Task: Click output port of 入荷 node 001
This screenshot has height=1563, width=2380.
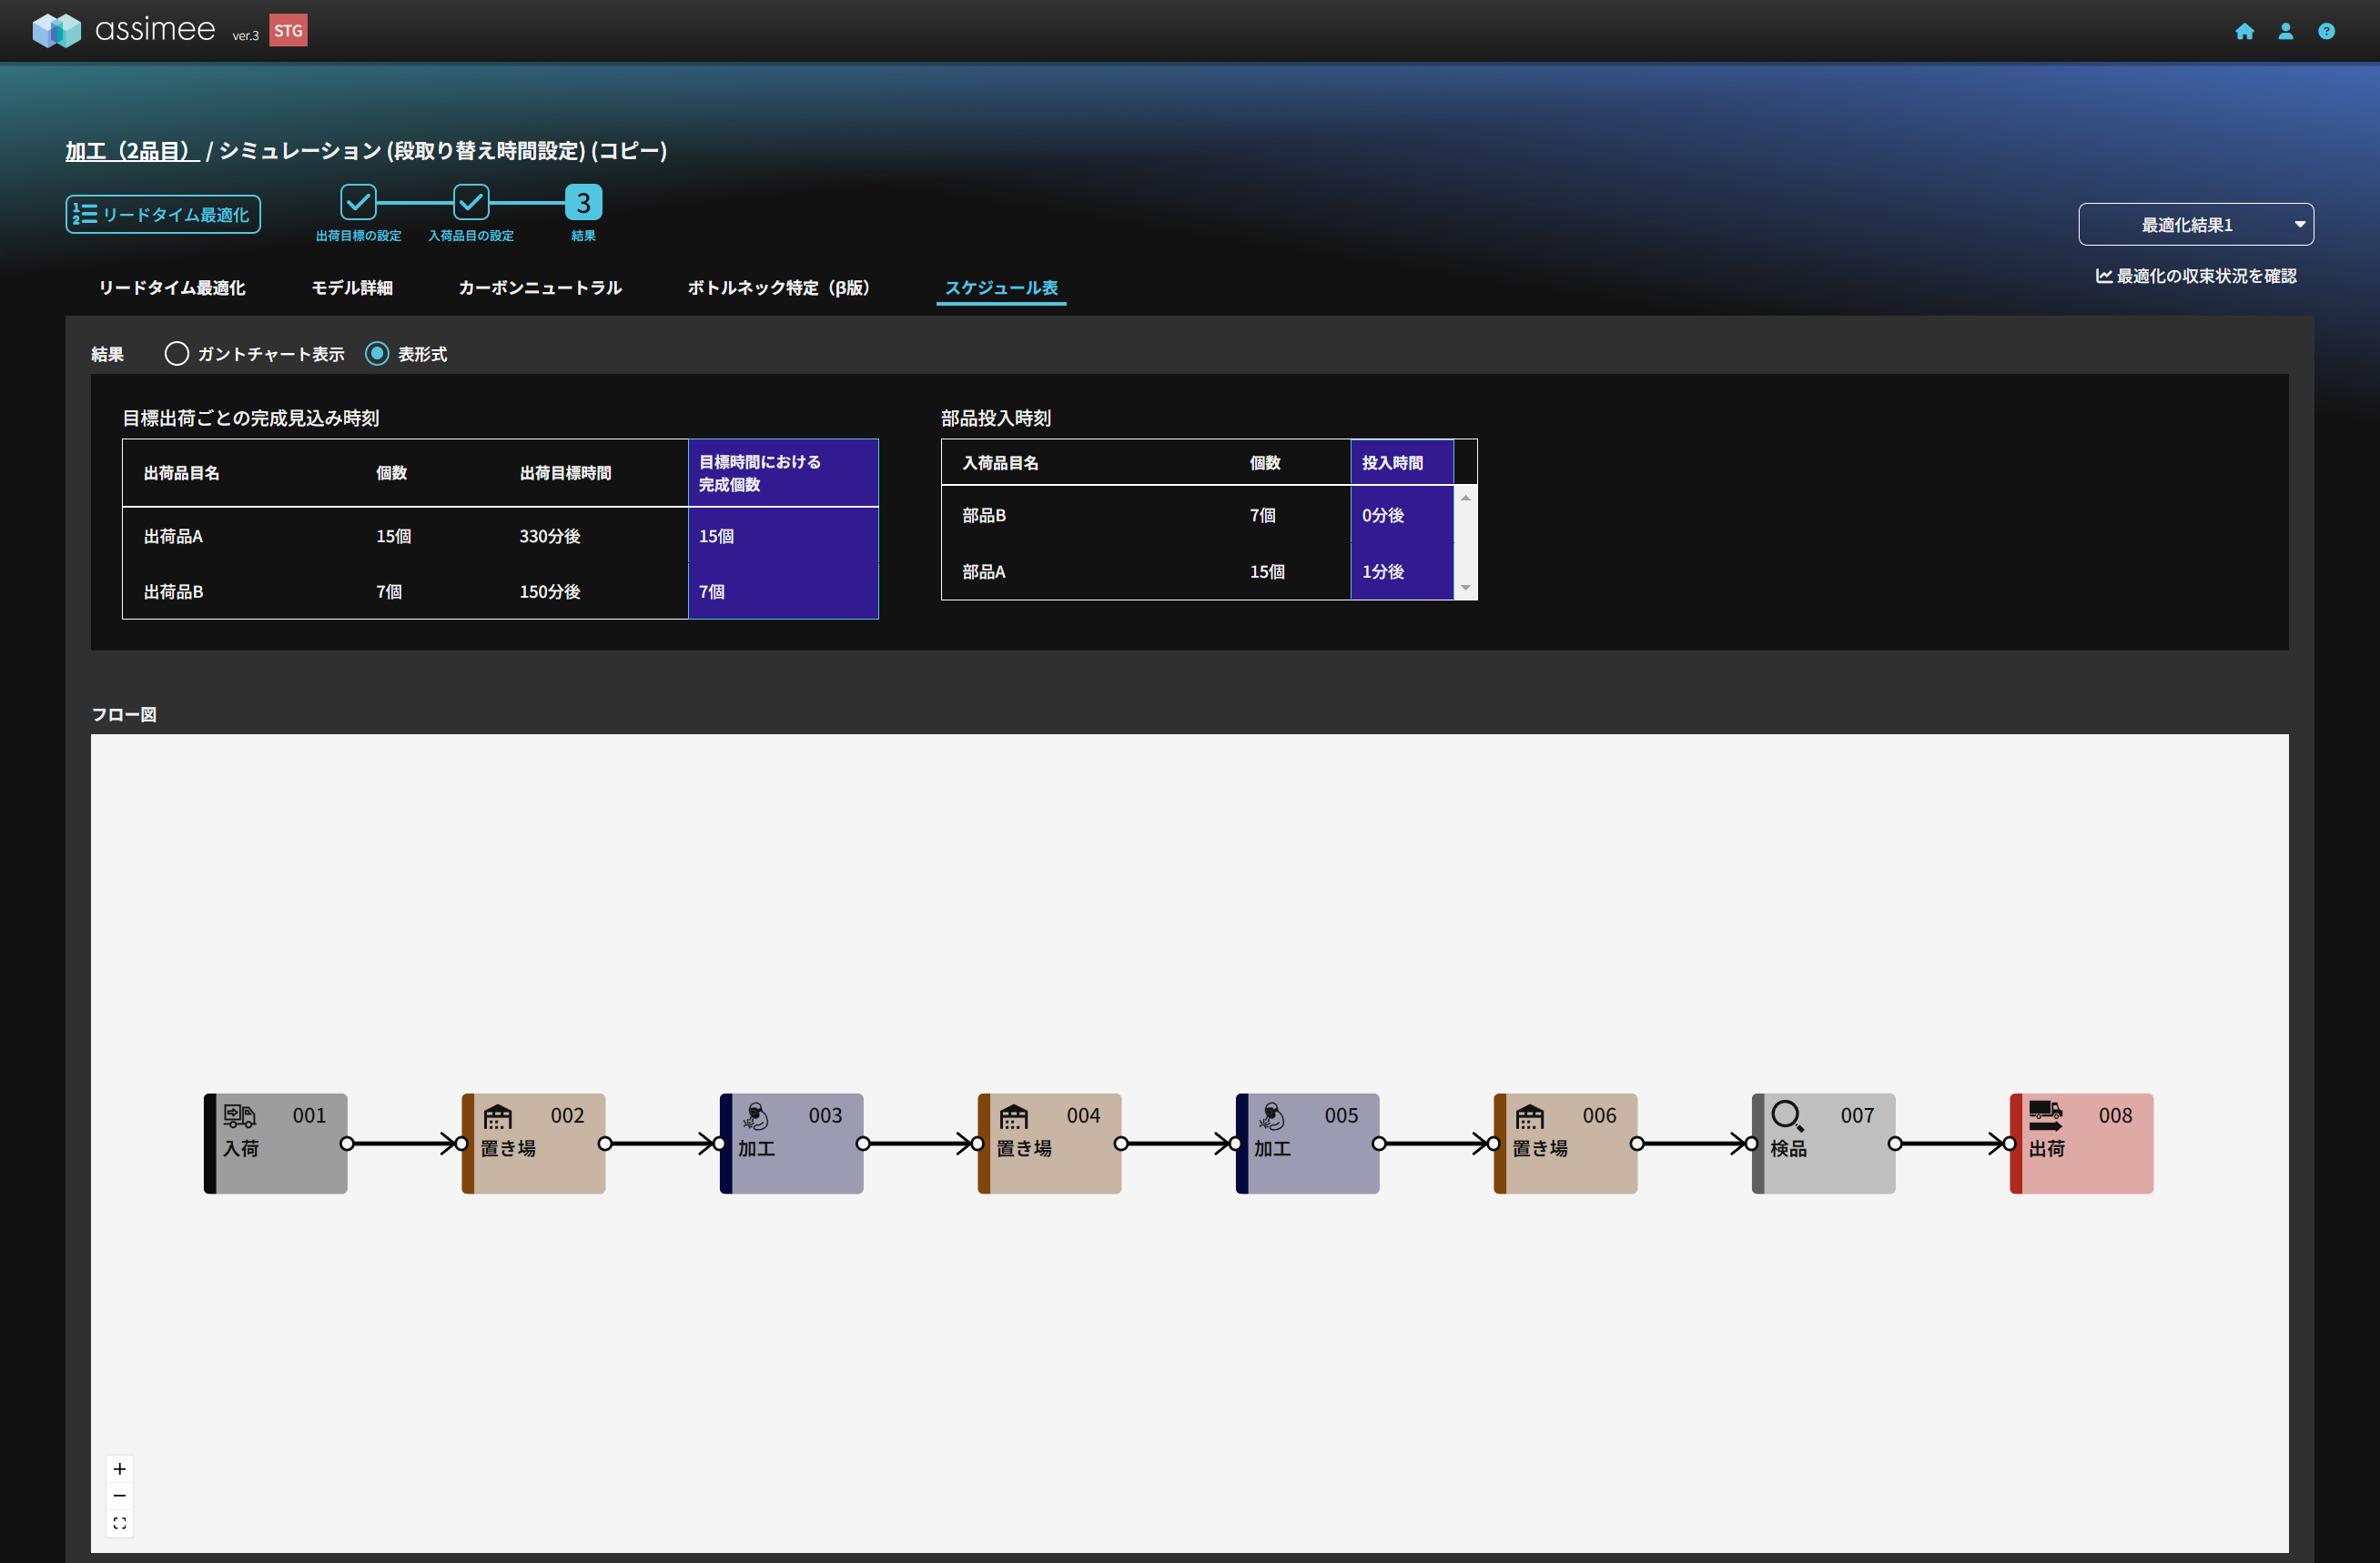Action: [x=347, y=1145]
